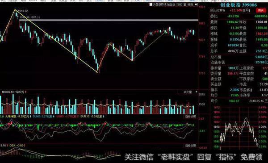The image size is (268, 163).
Task: Click the arrow beside 成交量 selector
Action: 196,92
